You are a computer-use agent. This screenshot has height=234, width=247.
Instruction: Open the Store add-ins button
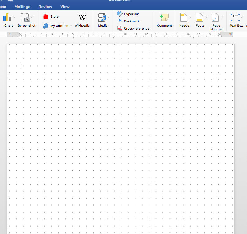point(51,16)
